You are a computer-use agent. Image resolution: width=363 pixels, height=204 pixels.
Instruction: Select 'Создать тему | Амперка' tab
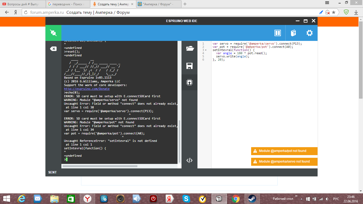click(113, 4)
